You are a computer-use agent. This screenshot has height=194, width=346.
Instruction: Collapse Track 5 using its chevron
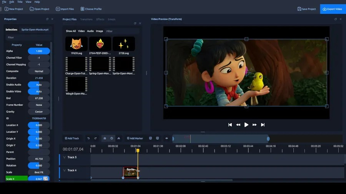64,157
